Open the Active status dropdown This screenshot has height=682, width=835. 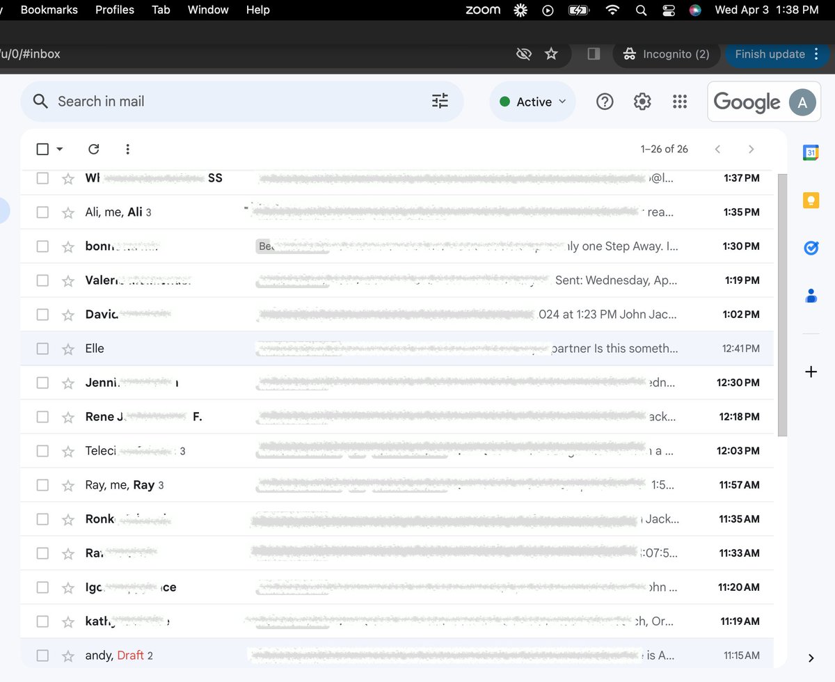tap(532, 102)
